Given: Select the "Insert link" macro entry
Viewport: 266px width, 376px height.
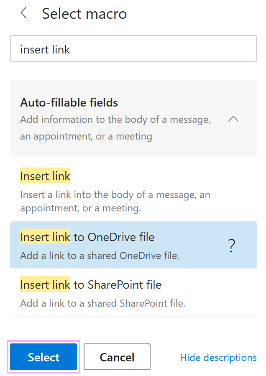Looking at the screenshot, I should pyautogui.click(x=45, y=176).
